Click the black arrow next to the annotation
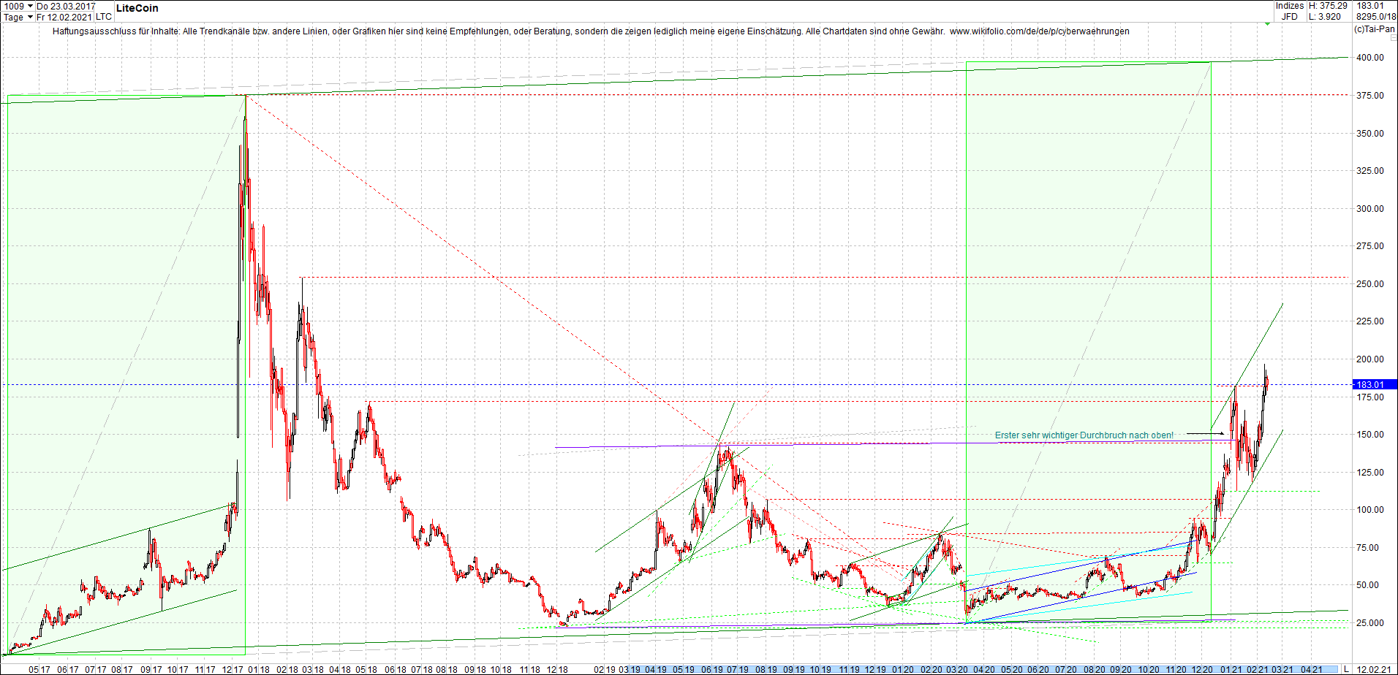 pos(1205,434)
